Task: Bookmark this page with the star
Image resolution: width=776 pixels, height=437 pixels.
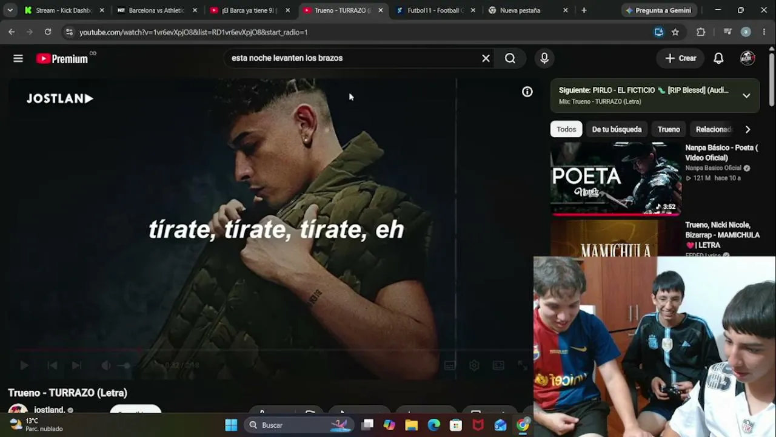Action: point(675,32)
